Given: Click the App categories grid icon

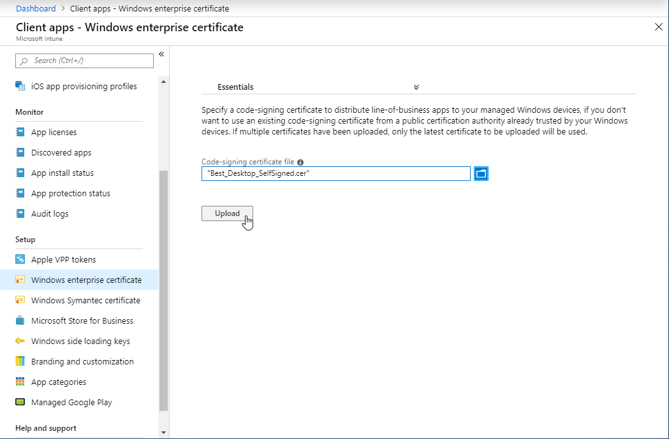Looking at the screenshot, I should (x=20, y=382).
